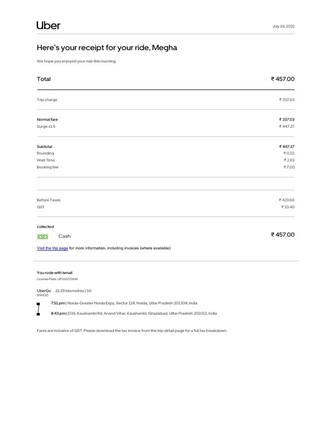Select the Trip charge amount ₹ 337.03
Viewport: 332px width, 442px height.
(x=287, y=100)
